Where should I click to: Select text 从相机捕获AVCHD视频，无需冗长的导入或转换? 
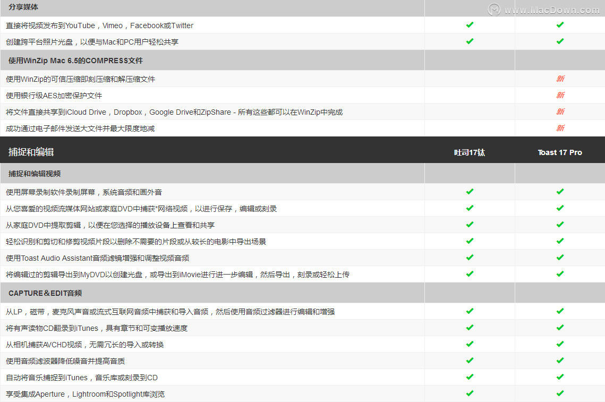point(85,345)
